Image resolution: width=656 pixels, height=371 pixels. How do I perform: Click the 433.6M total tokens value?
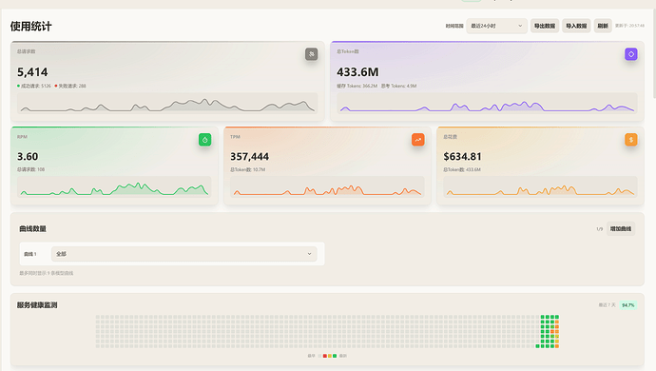357,72
